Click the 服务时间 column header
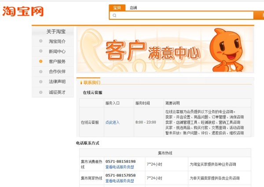The width and height of the screenshot is (264, 187). coord(143,103)
